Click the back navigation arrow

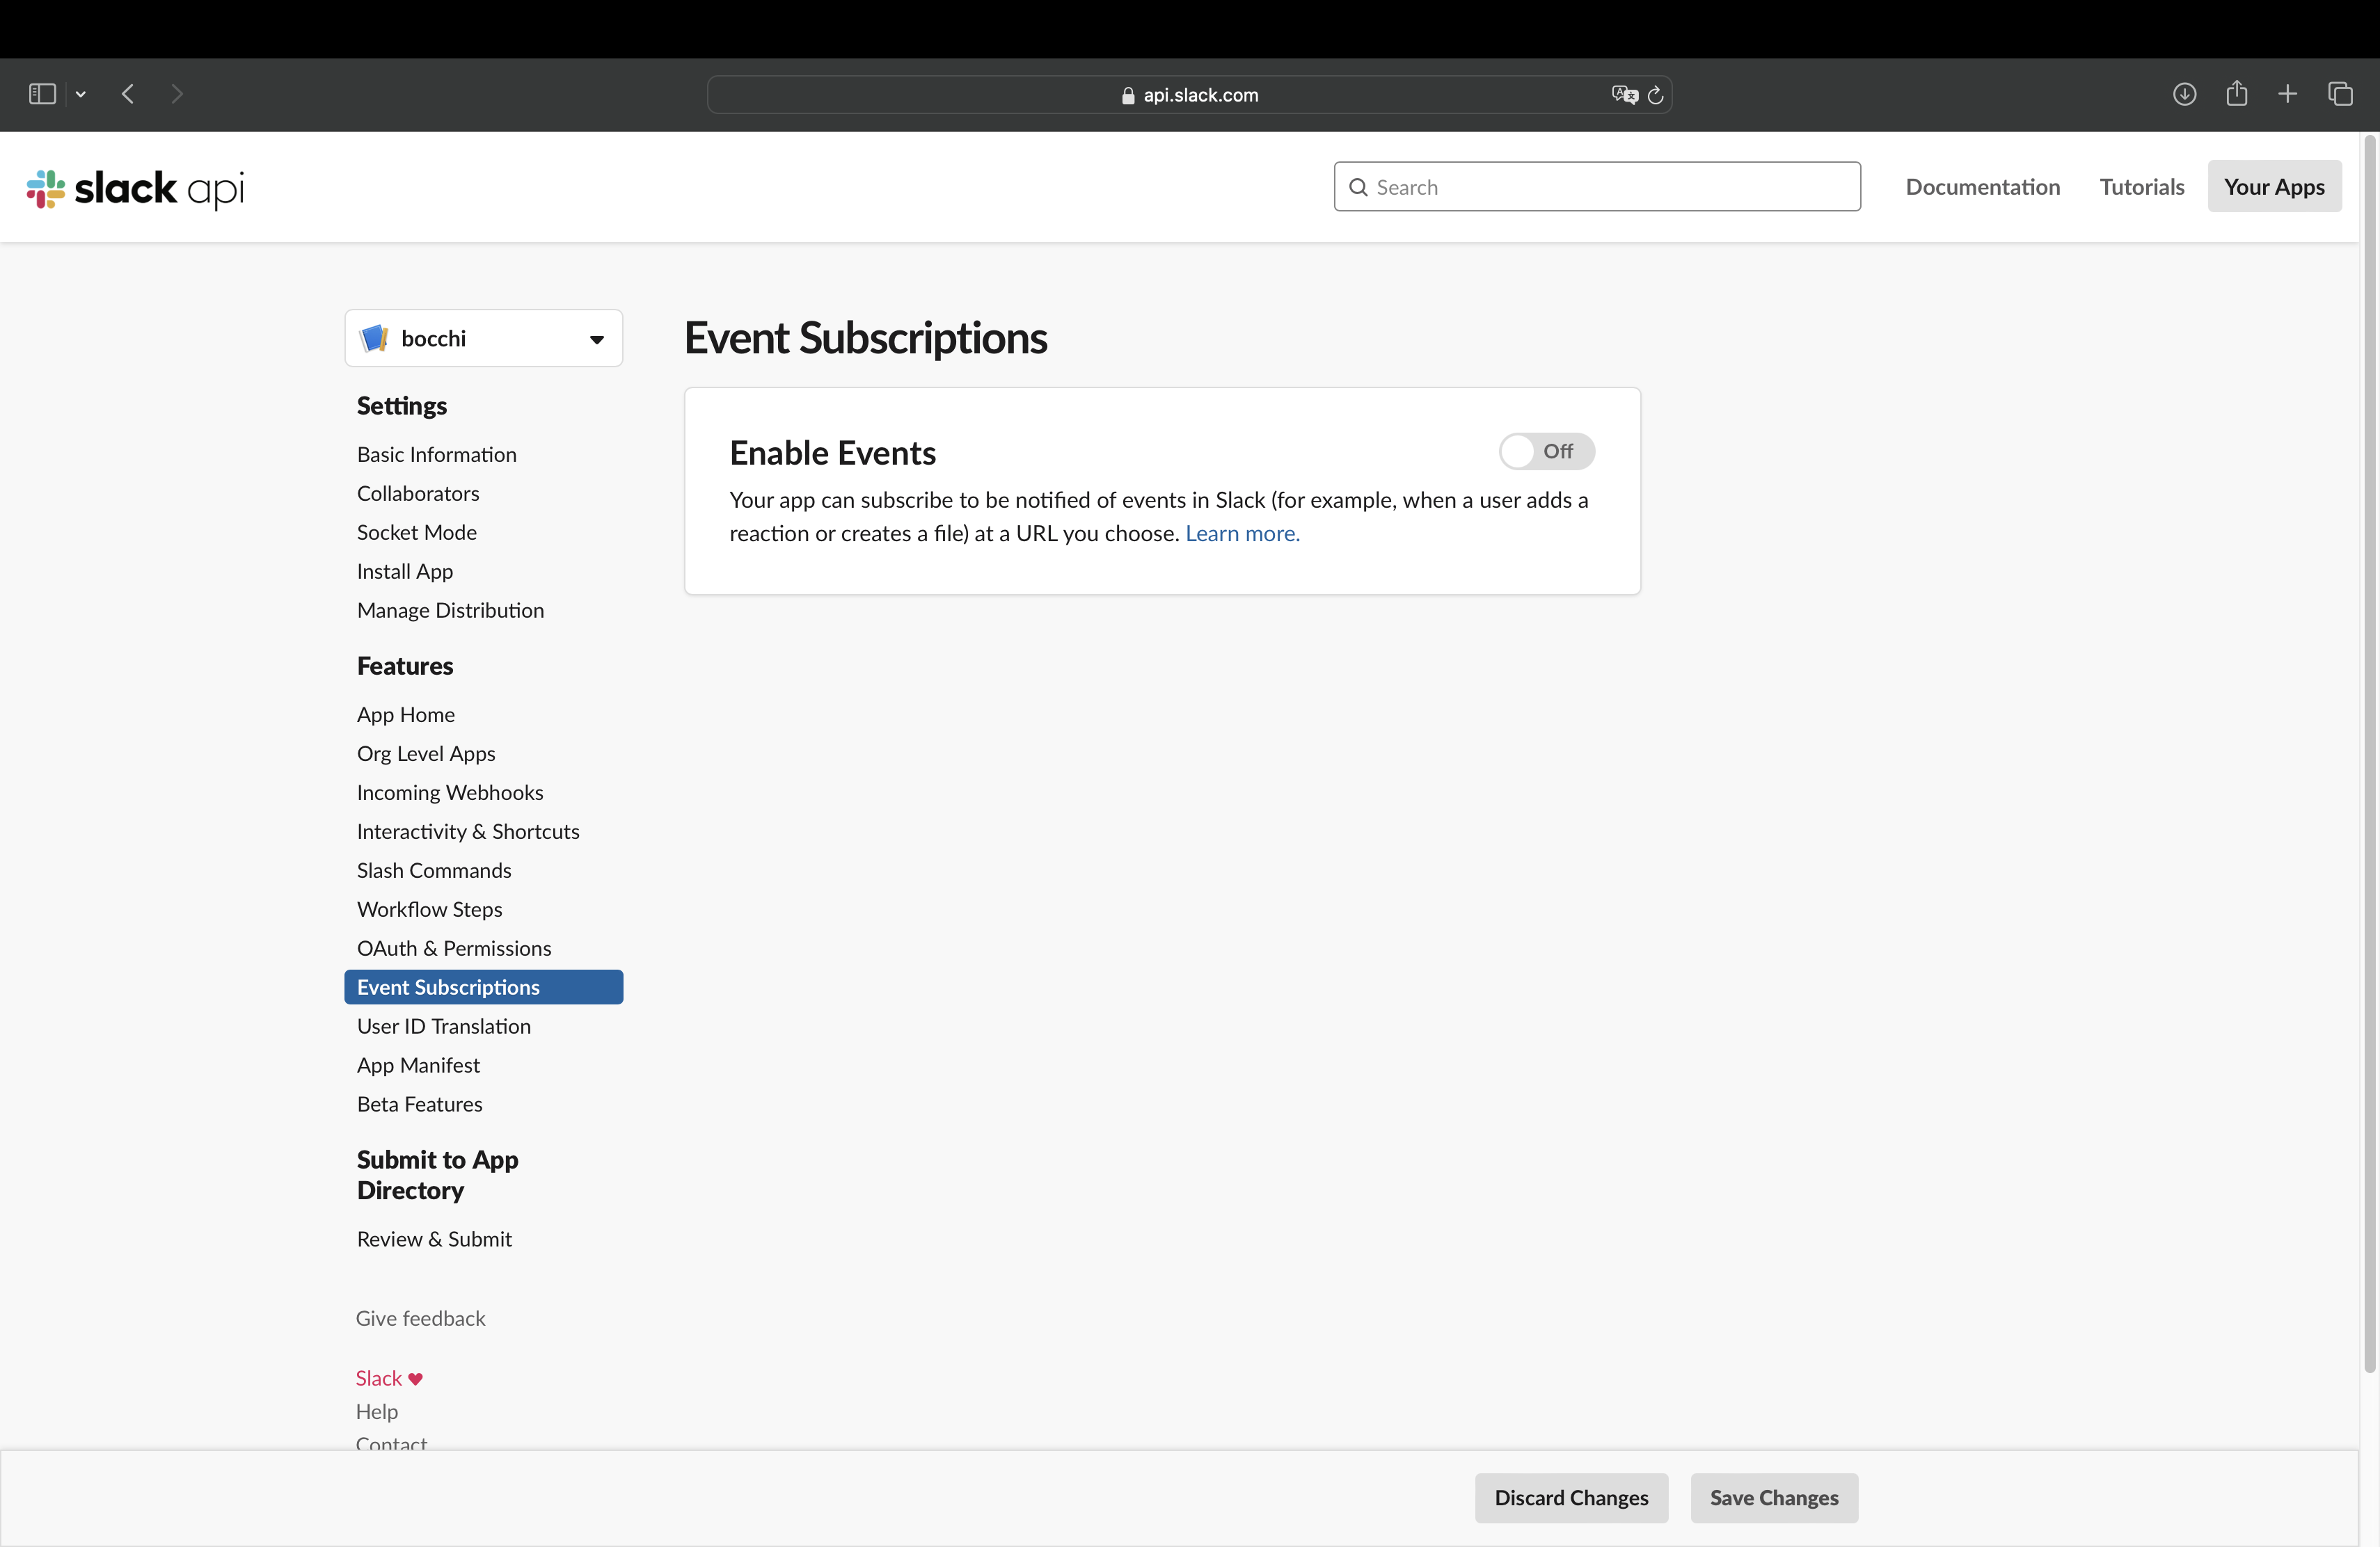click(x=128, y=93)
